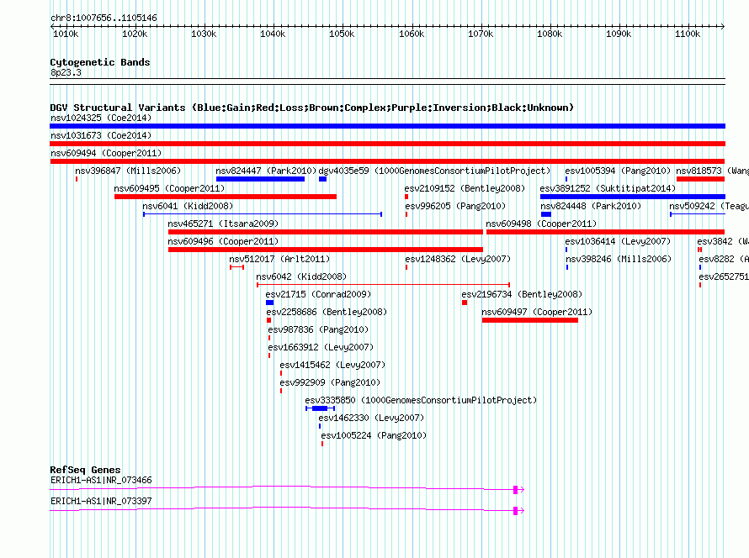Select the nsv512017 small red interval marker
749x558 pixels.
click(237, 267)
